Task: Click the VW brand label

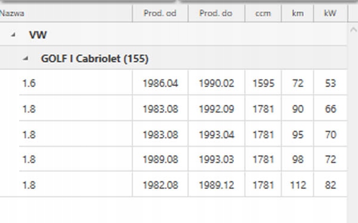Action: point(38,35)
